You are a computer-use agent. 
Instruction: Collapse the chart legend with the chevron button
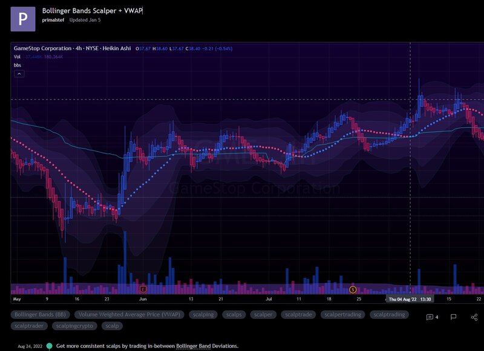point(19,74)
